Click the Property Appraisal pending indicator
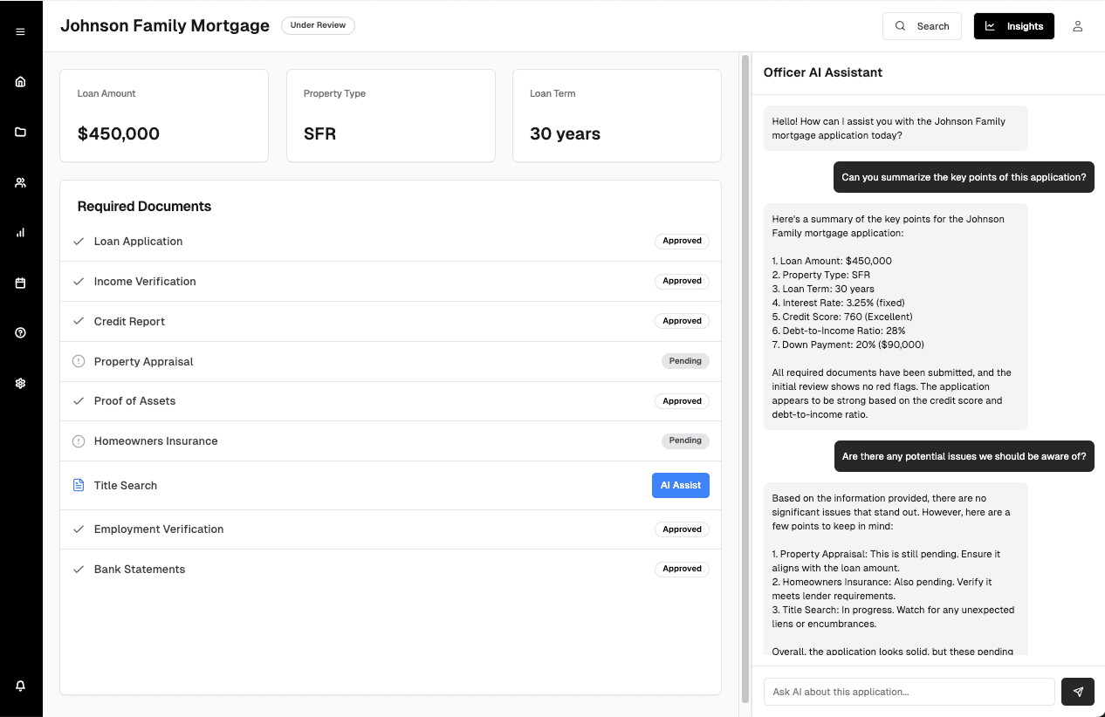This screenshot has width=1105, height=717. point(78,361)
